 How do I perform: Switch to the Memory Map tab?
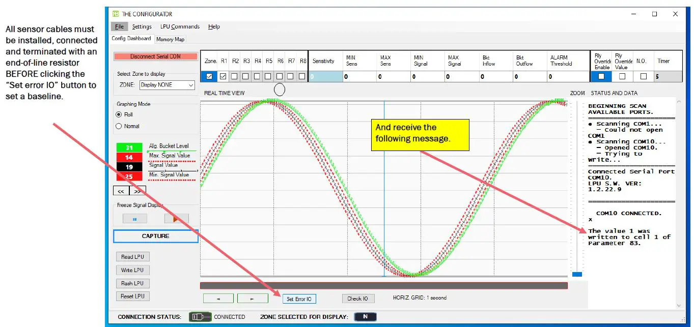point(170,39)
